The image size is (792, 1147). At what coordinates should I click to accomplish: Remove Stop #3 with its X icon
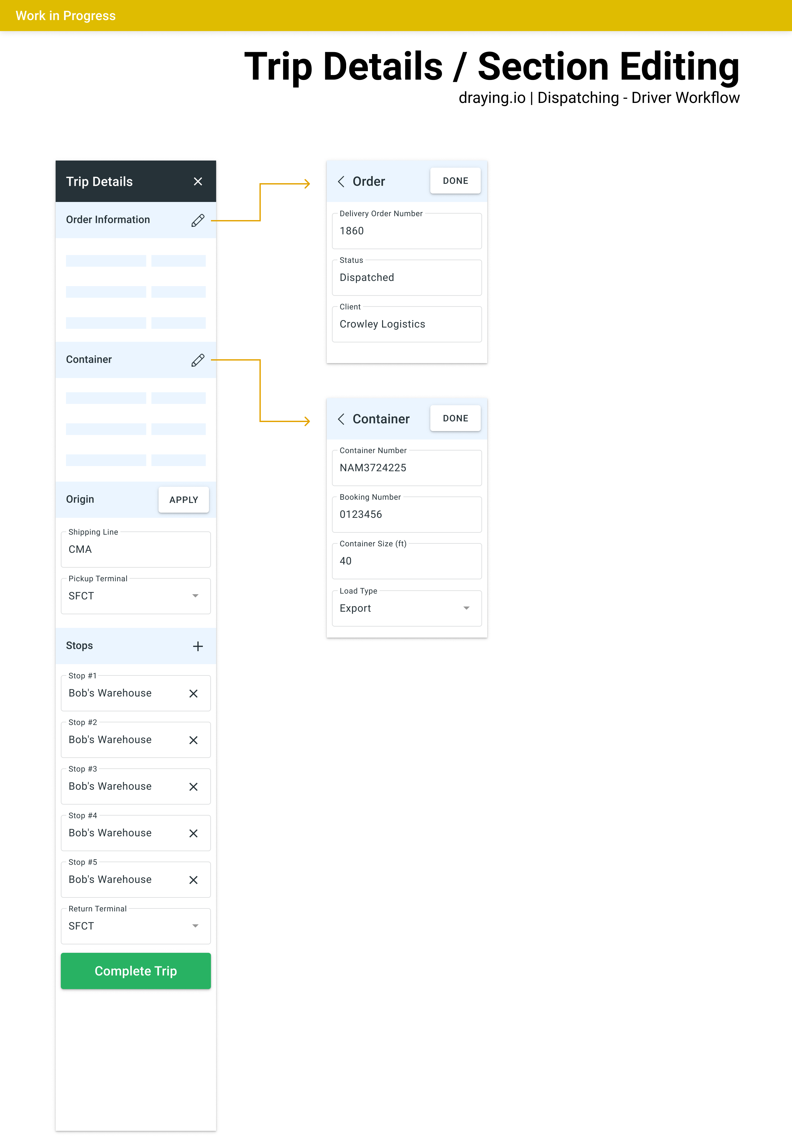coord(193,787)
